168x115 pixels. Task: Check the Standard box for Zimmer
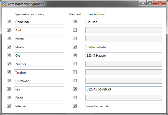coord(75,64)
